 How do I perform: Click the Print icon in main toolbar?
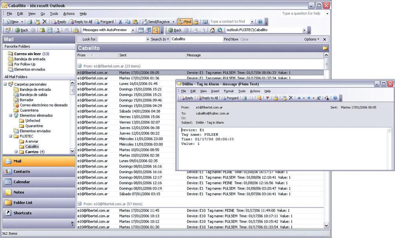[x=30, y=22]
